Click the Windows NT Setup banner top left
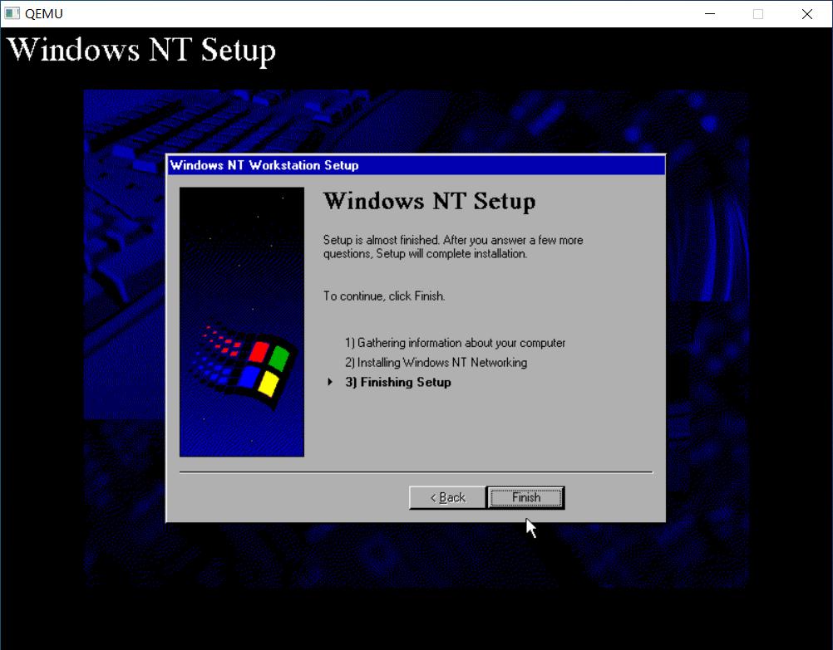833x650 pixels. tap(142, 50)
